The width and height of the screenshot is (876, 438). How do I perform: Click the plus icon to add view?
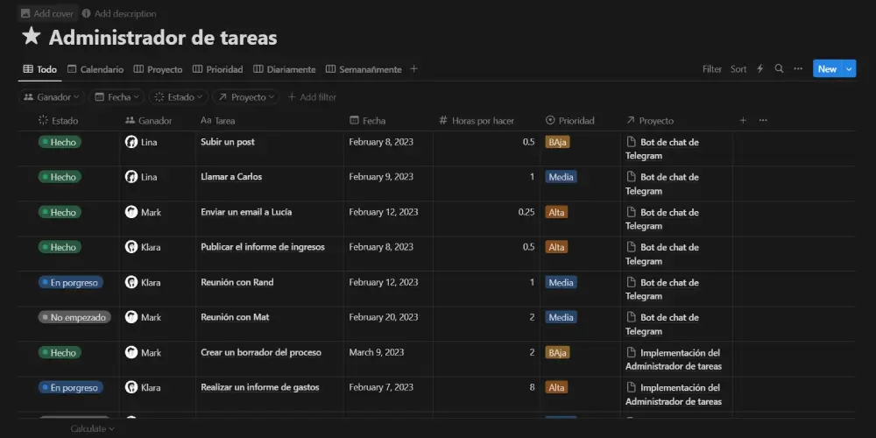pos(414,69)
